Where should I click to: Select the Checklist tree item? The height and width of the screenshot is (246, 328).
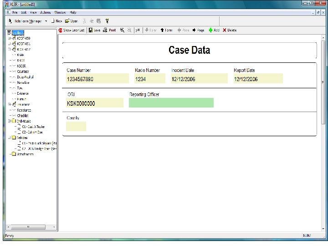23,115
